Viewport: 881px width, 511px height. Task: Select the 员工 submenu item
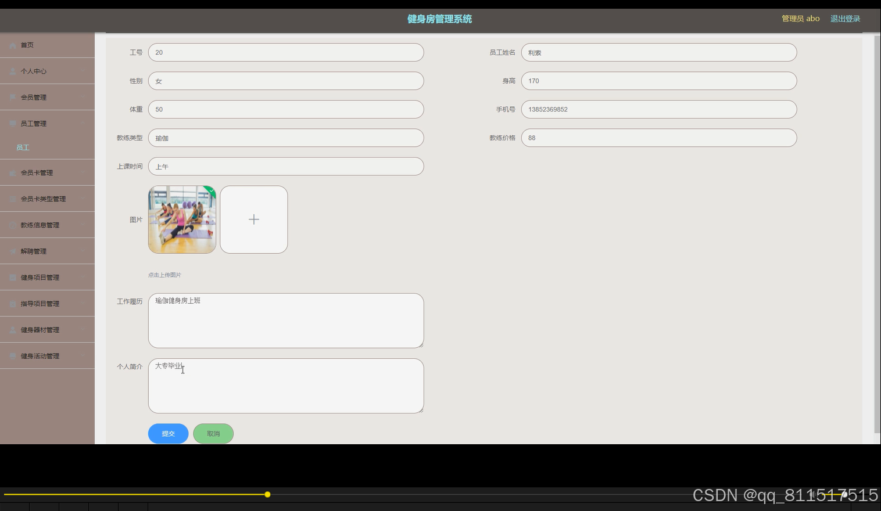coord(23,147)
